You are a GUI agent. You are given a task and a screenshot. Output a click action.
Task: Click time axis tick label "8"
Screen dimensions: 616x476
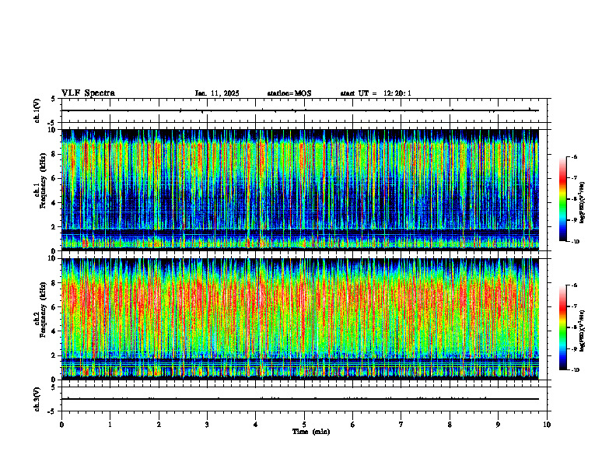[450, 425]
